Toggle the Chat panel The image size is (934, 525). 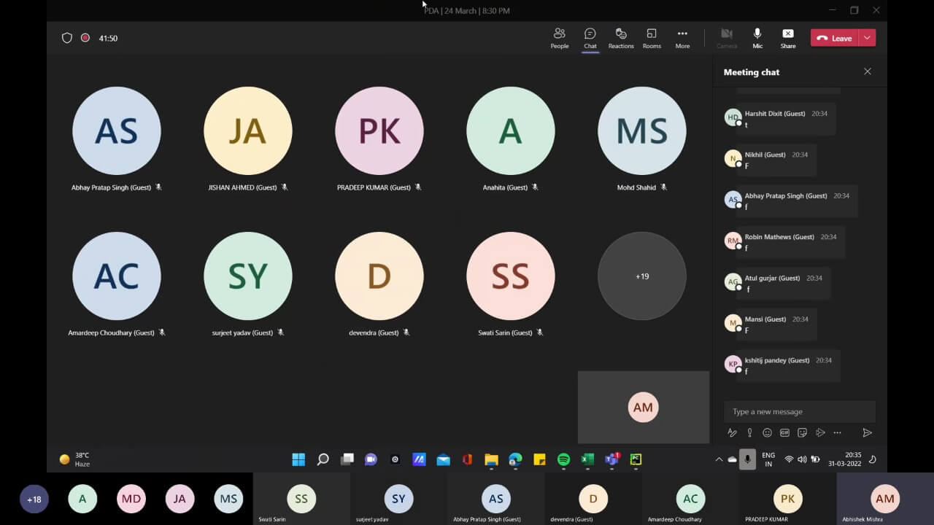(590, 38)
